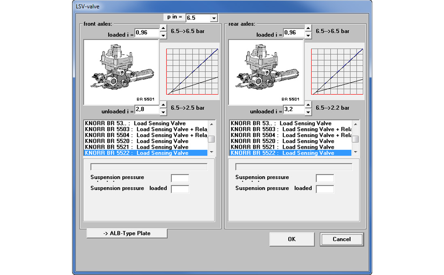444x275 pixels.
Task: Confirm the LSV-valve dialog with OK
Action: point(292,239)
